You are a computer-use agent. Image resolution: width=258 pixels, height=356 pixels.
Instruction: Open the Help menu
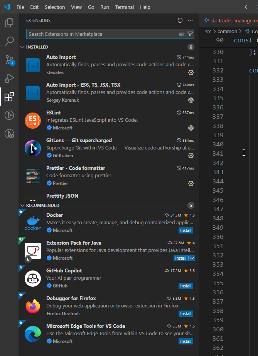(145, 7)
